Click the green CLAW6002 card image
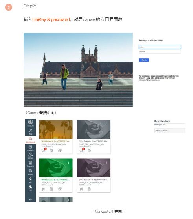Image resolution: width=193 pixels, height=219 pixels. coord(56,168)
